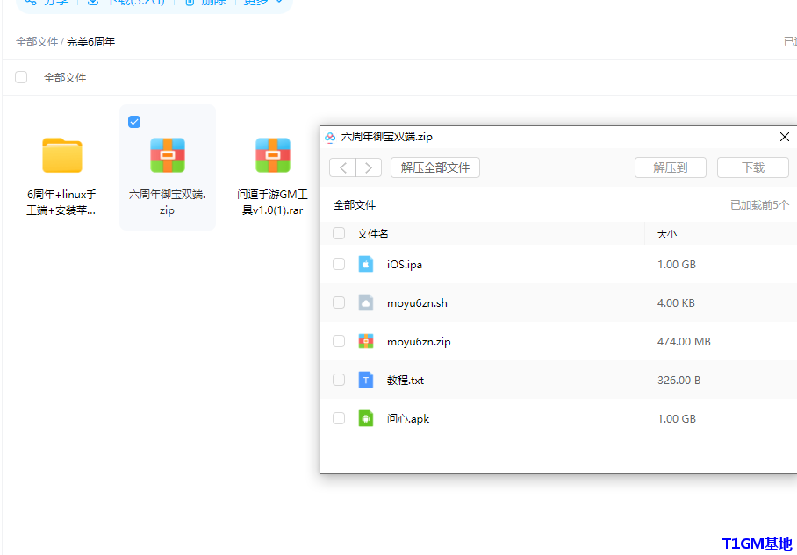Click the 问道手游GM工具v1.0(1).rar archive icon
The width and height of the screenshot is (797, 555).
[x=273, y=155]
